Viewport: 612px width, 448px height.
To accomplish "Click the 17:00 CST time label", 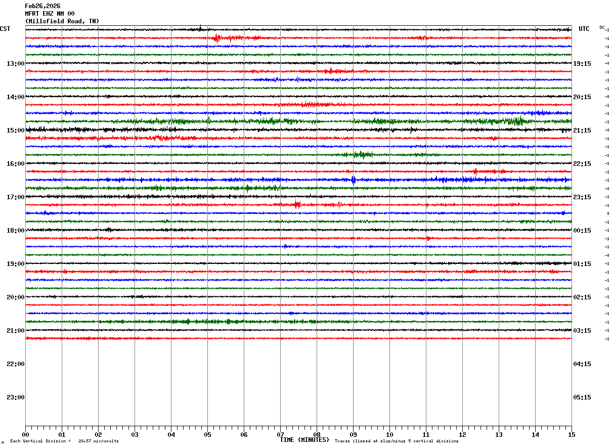I will point(16,197).
